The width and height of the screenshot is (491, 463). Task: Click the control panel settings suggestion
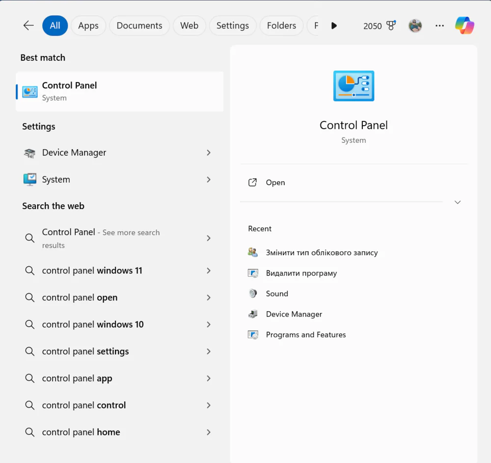[120, 351]
